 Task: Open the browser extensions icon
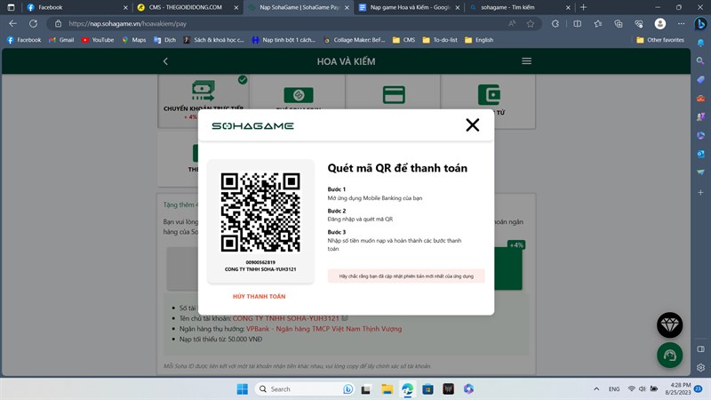pos(555,24)
